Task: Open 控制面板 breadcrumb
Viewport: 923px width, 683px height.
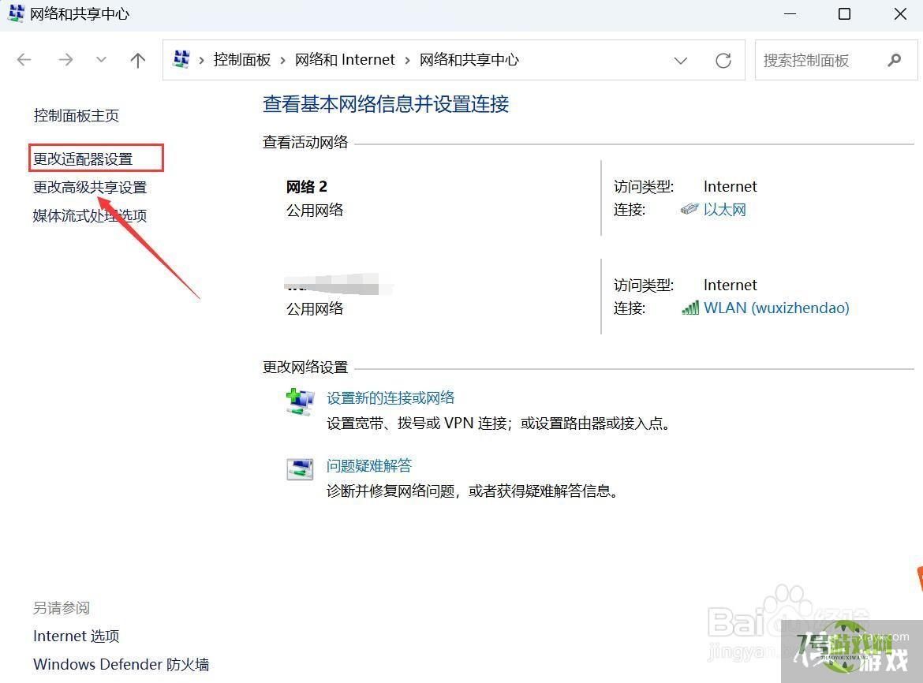Action: click(x=242, y=59)
